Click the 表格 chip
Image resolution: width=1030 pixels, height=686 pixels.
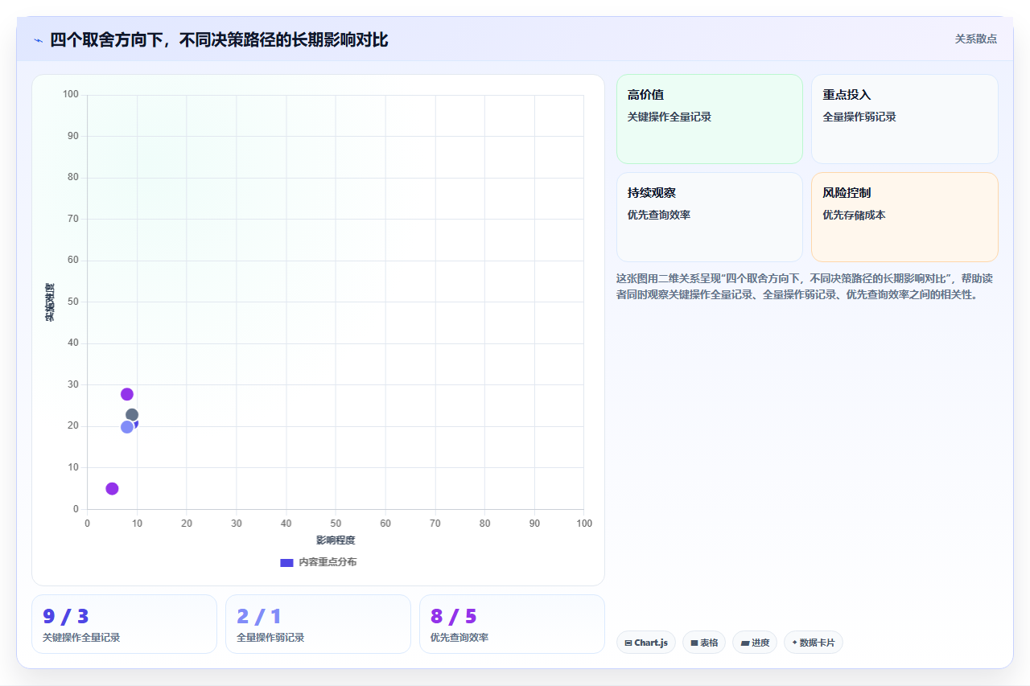704,643
